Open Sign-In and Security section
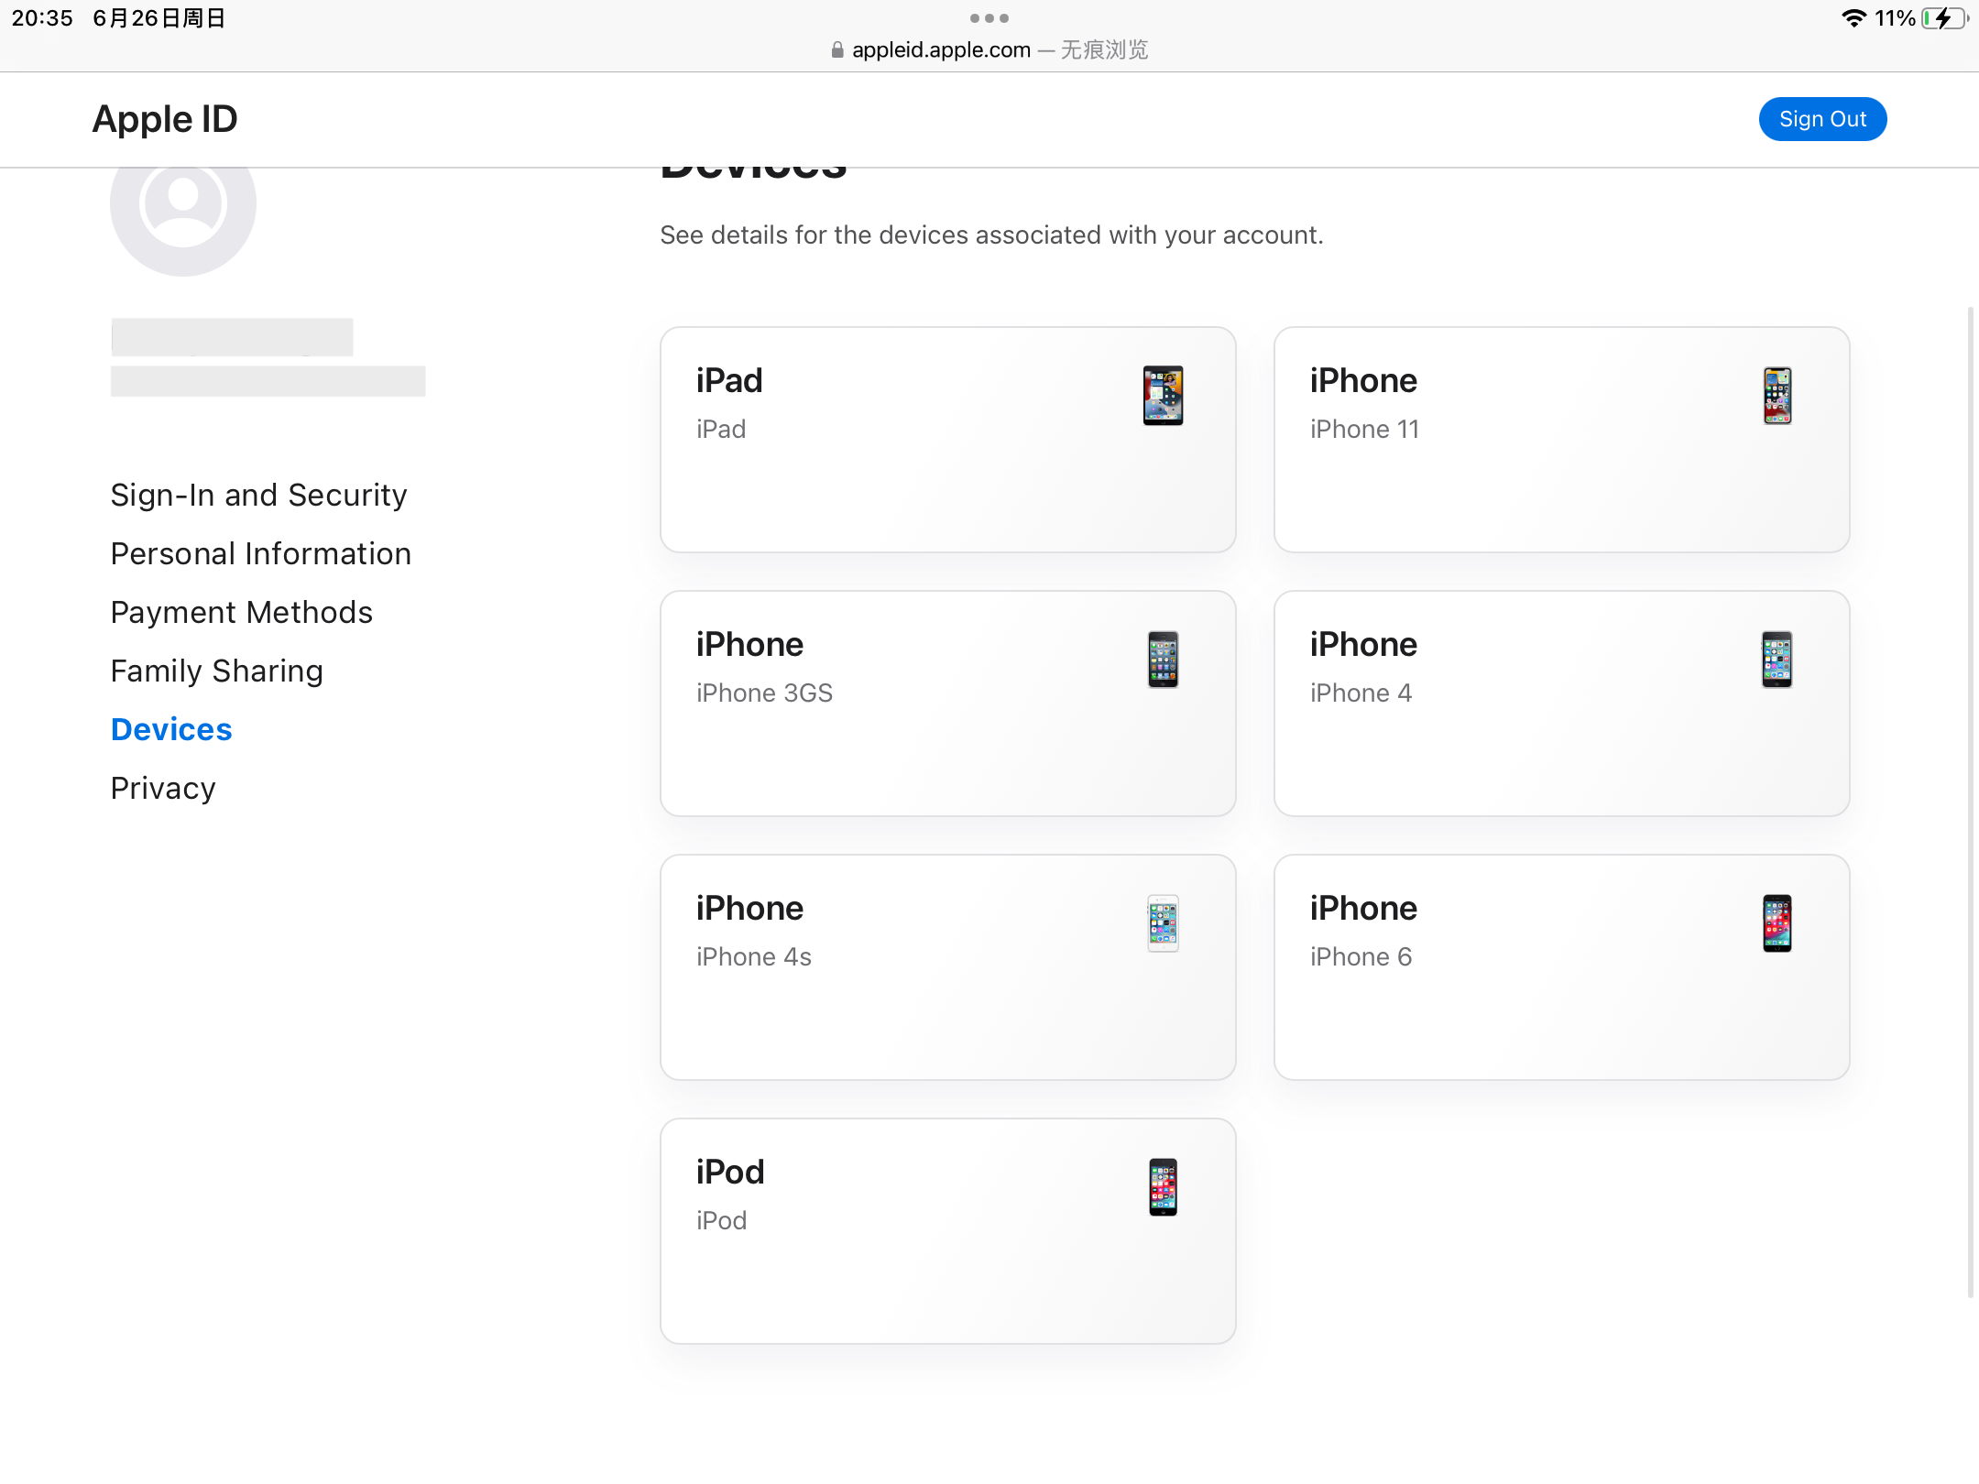Image resolution: width=1979 pixels, height=1484 pixels. (x=258, y=495)
